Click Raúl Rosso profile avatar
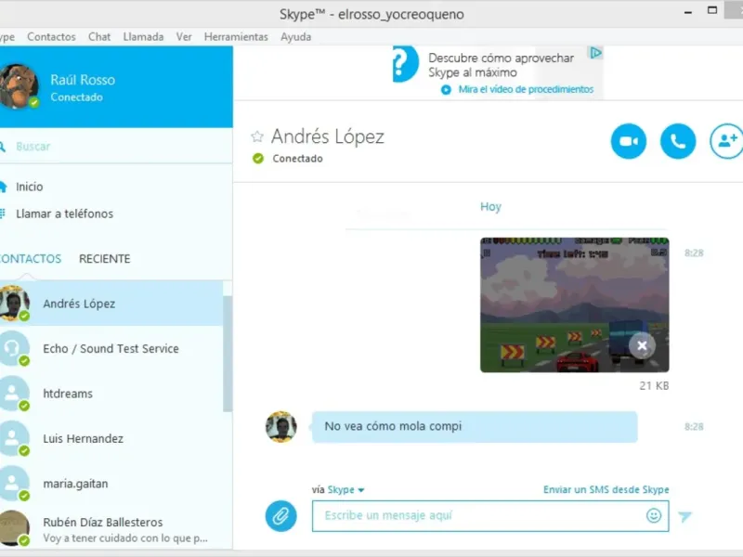 click(19, 86)
